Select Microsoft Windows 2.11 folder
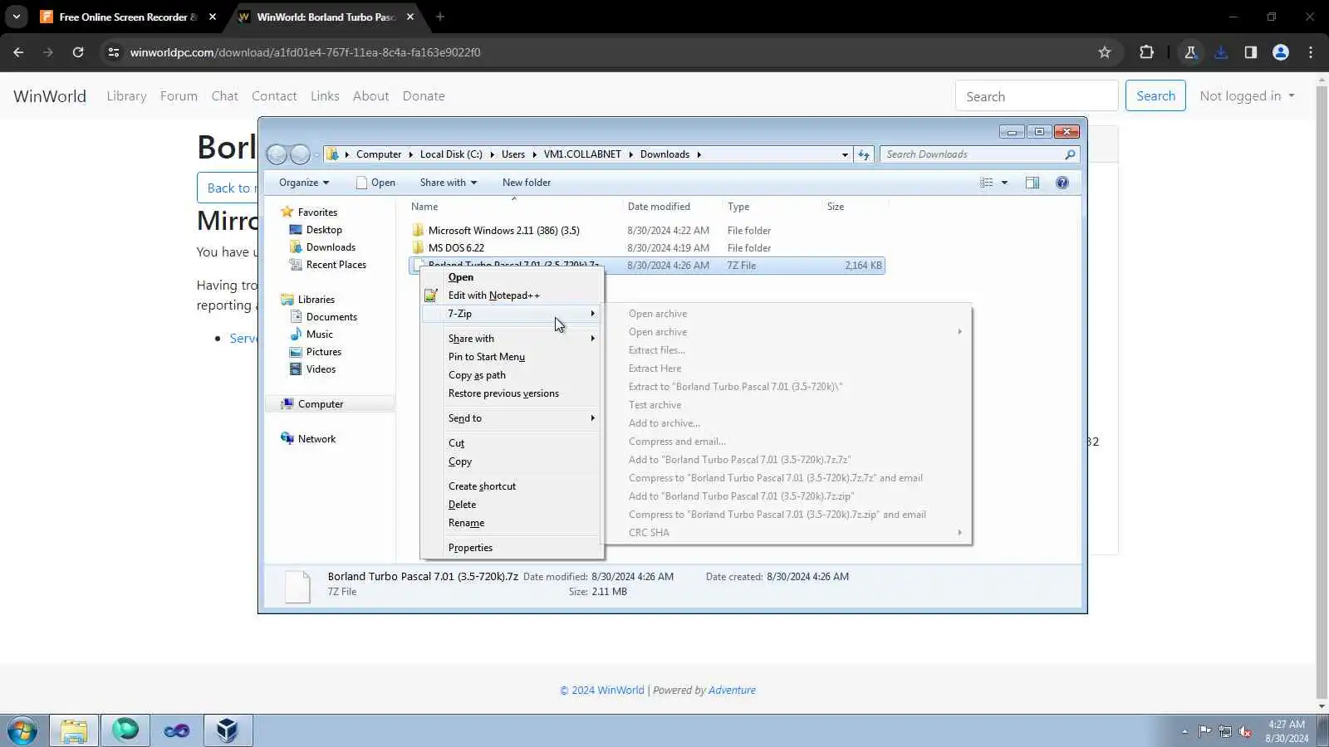The height and width of the screenshot is (747, 1329). [504, 231]
